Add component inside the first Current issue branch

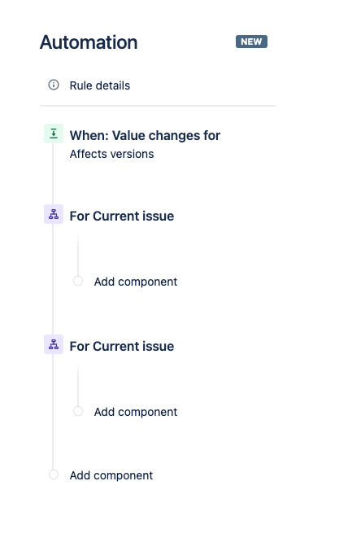click(x=136, y=282)
